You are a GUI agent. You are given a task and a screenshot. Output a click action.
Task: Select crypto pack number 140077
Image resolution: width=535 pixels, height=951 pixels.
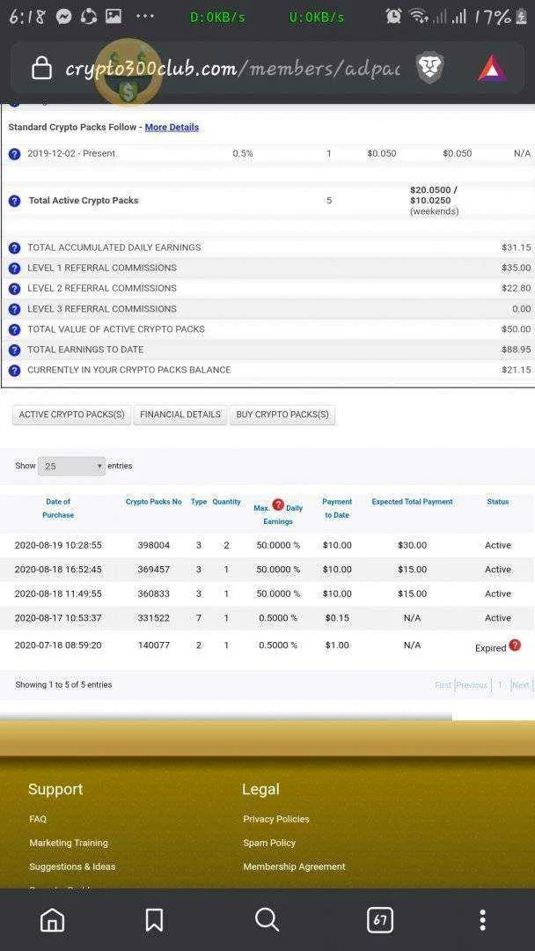point(154,645)
